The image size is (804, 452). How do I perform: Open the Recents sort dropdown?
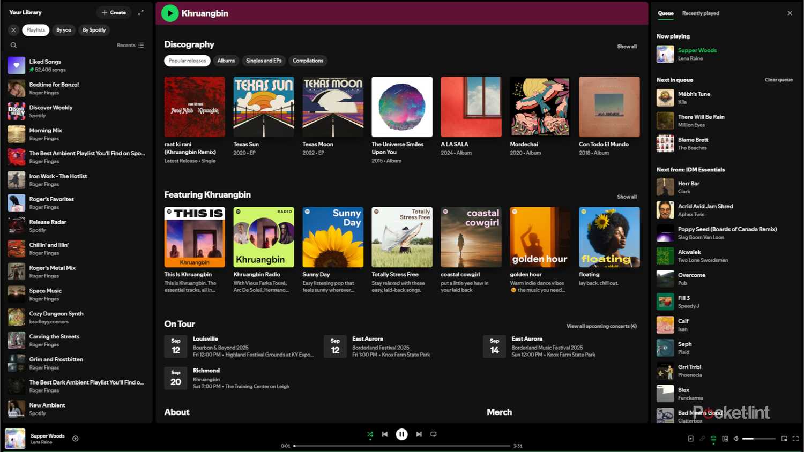[x=130, y=46]
